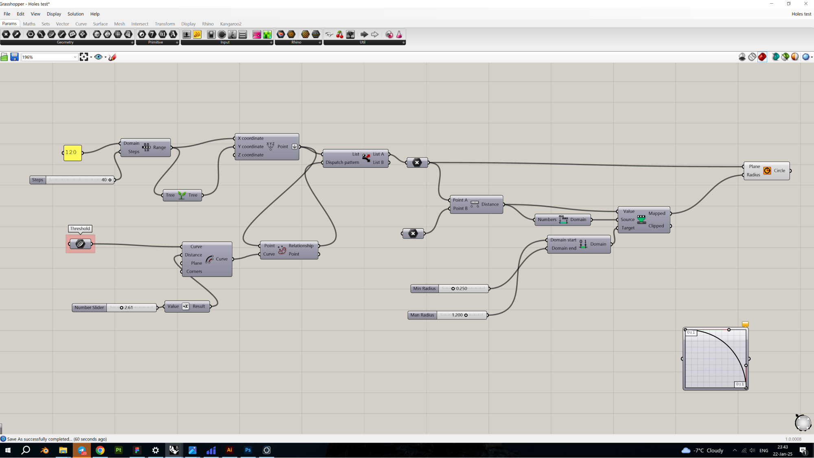814x458 pixels.
Task: Click the save document icon
Action: pyautogui.click(x=14, y=57)
